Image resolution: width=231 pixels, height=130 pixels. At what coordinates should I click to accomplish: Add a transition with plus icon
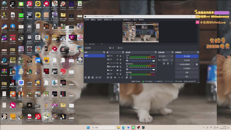pos(164,64)
